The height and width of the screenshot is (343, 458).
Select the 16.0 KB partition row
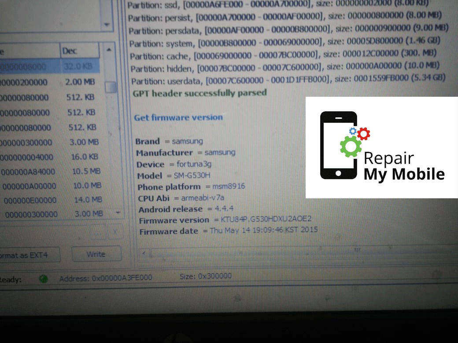(53, 157)
